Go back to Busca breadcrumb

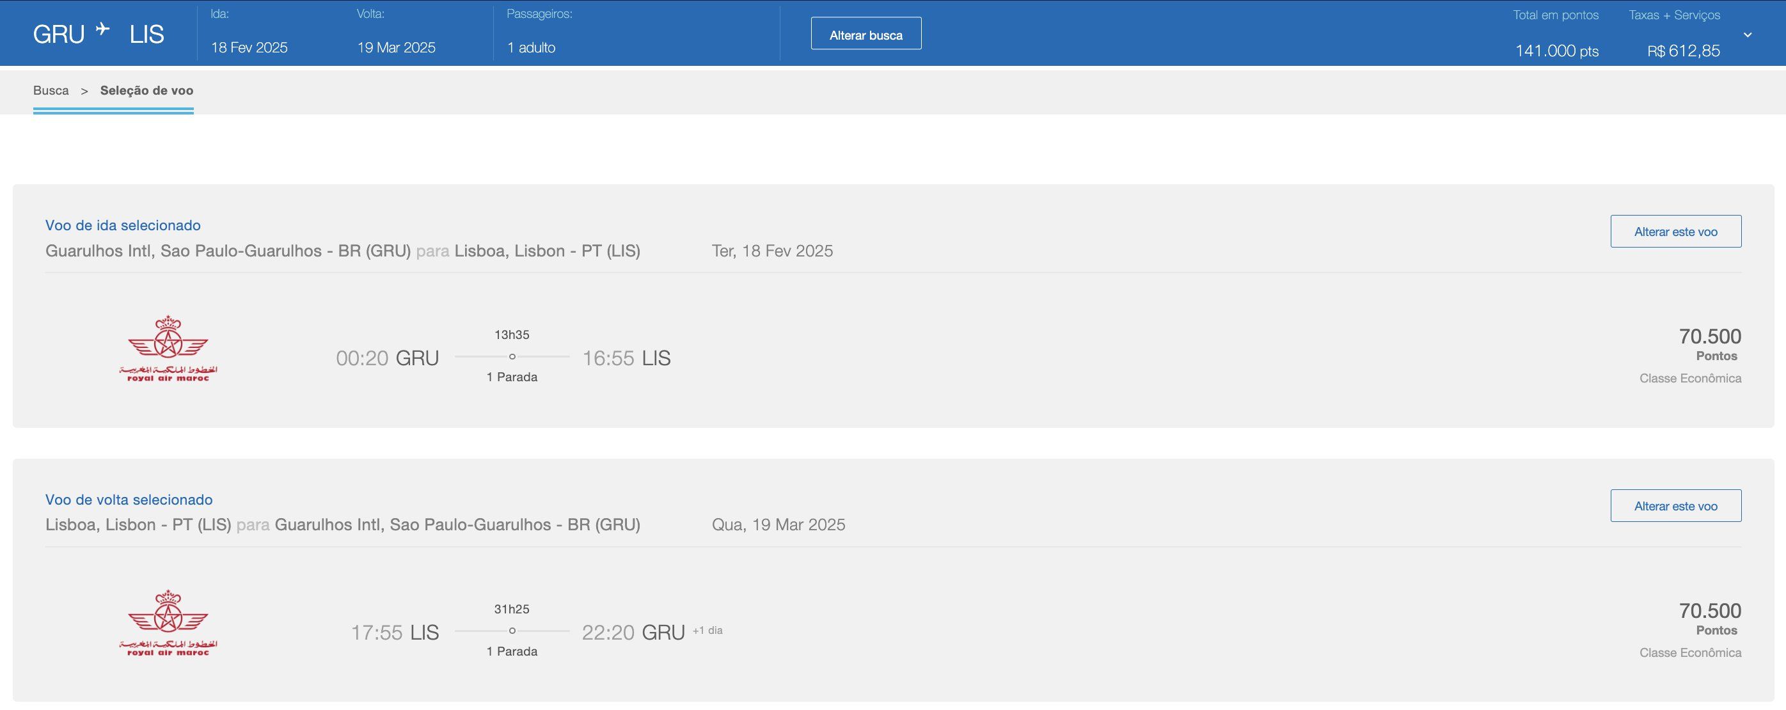click(x=51, y=90)
